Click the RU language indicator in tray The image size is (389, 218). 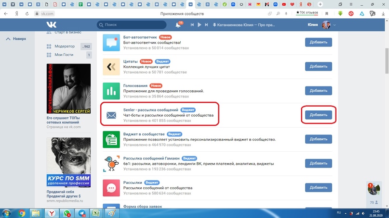[339, 213]
